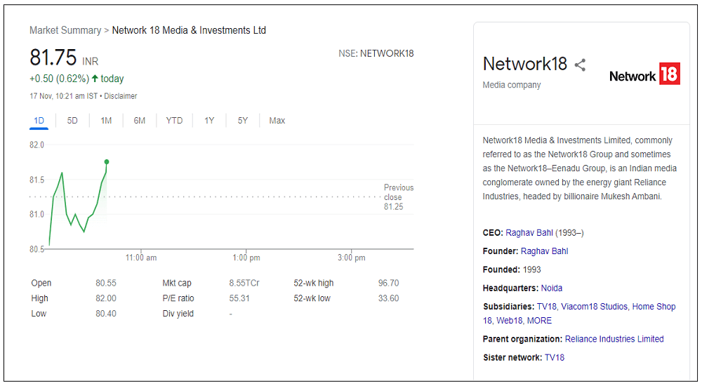Select the 1D chart range tab
This screenshot has width=702, height=386.
tap(39, 121)
